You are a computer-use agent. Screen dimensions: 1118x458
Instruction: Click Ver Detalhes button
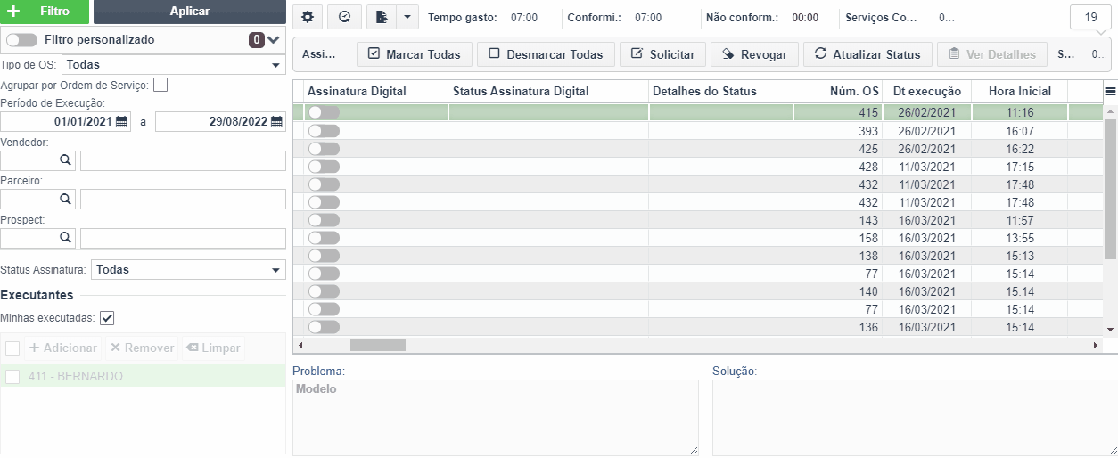pyautogui.click(x=992, y=54)
